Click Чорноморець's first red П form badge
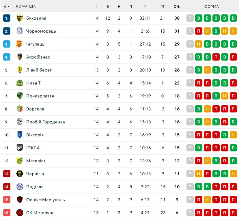The width and height of the screenshot is (239, 220). coord(199,31)
